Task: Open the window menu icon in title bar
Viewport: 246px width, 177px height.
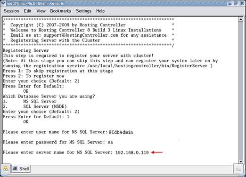Action: (x=3, y=3)
